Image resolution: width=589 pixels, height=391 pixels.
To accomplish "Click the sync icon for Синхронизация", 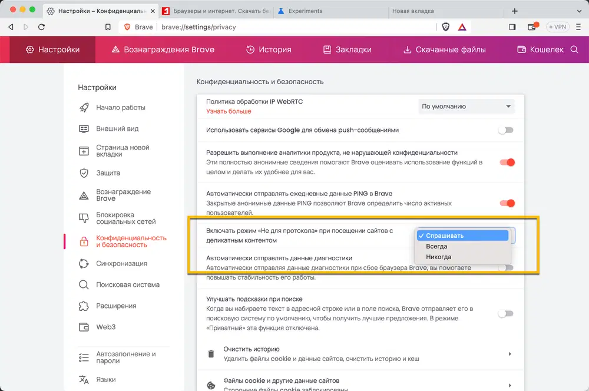I will pyautogui.click(x=84, y=264).
